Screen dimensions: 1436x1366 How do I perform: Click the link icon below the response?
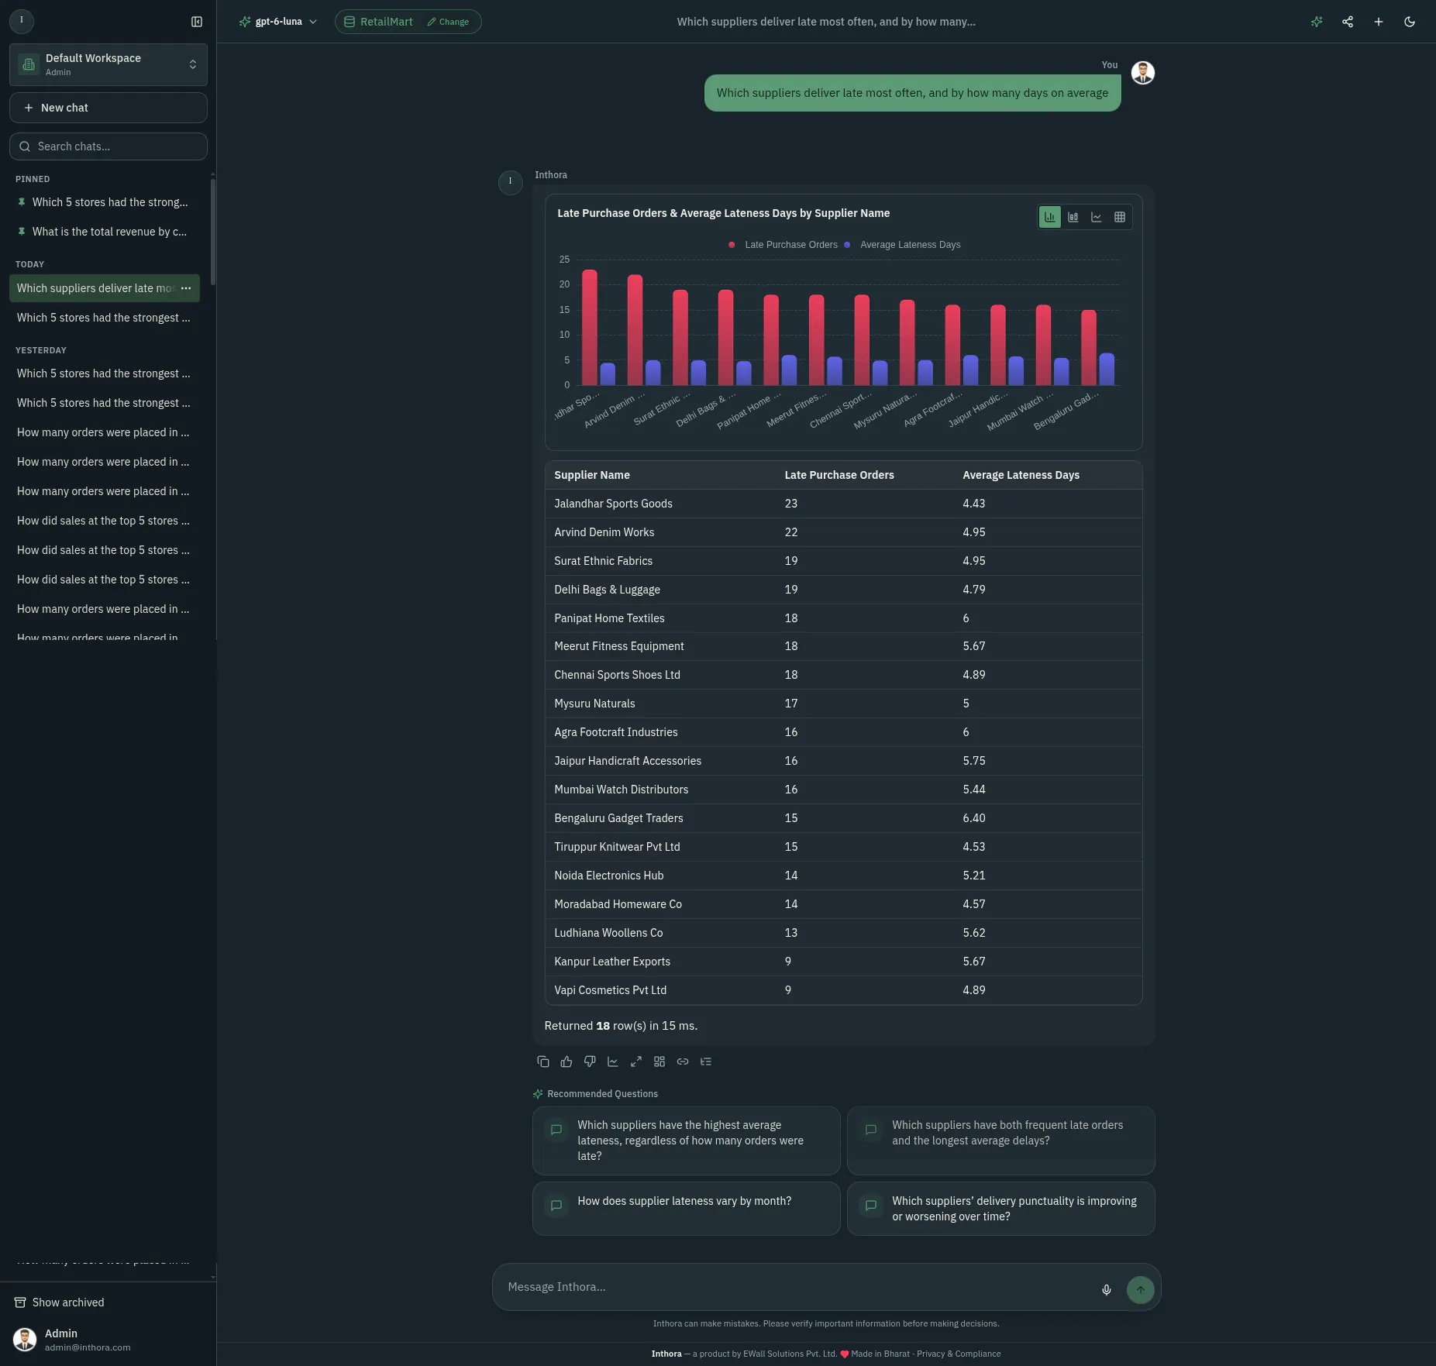click(683, 1061)
